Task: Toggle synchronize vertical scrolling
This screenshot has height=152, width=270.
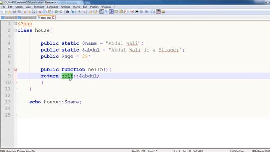Action: pyautogui.click(x=90, y=11)
